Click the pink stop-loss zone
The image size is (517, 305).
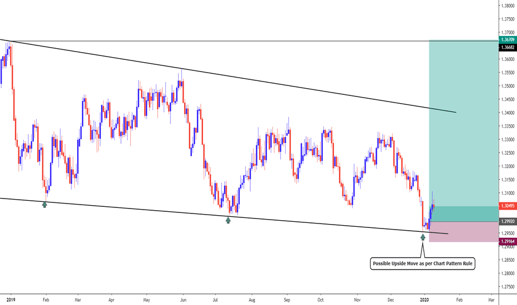pos(463,232)
